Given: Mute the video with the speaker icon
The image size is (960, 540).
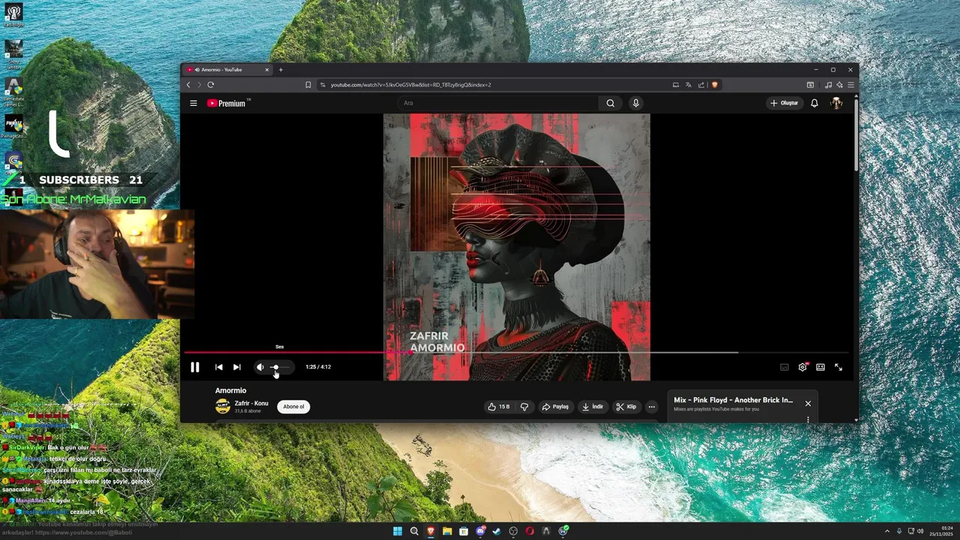Looking at the screenshot, I should 259,367.
